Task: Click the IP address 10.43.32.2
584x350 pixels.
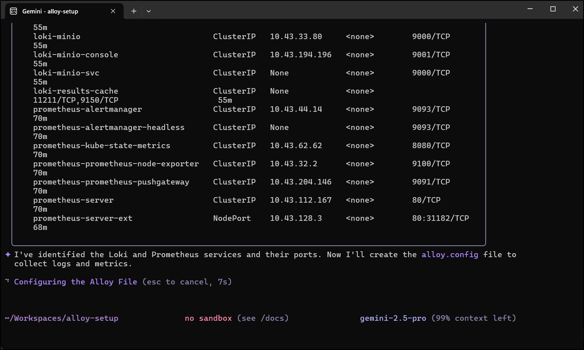Action: tap(294, 164)
